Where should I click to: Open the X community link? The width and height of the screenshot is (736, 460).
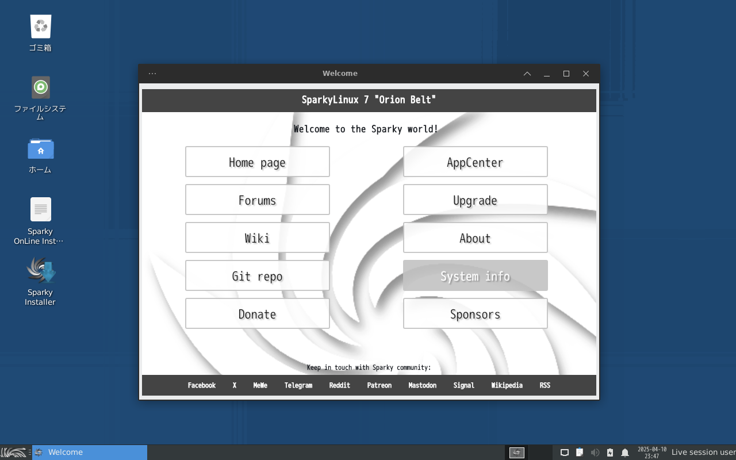tap(235, 385)
